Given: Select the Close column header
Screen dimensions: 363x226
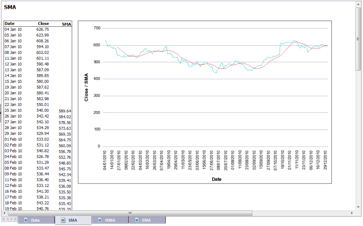Looking at the screenshot, I should [x=43, y=24].
